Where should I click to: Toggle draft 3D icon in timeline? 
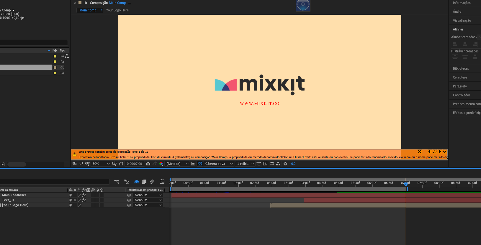coord(127,182)
